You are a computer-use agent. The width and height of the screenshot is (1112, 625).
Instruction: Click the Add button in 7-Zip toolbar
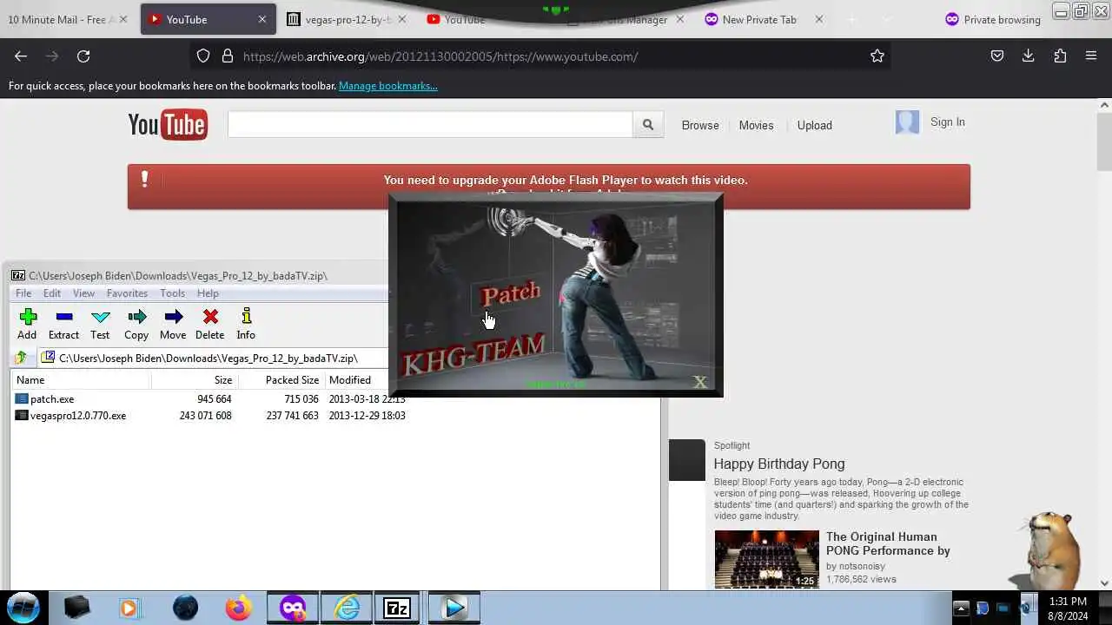tap(27, 324)
